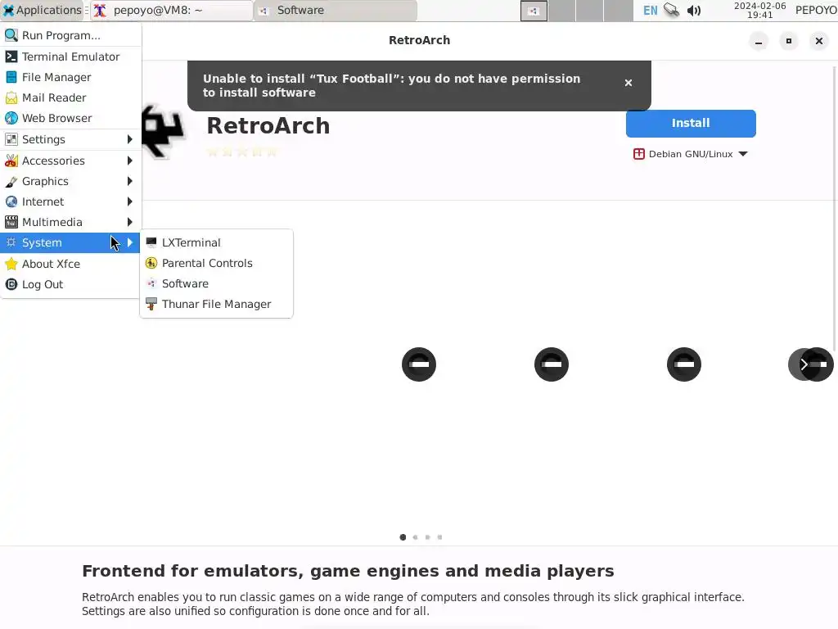The height and width of the screenshot is (629, 838).
Task: Click the Parental Controls icon
Action: coord(151,263)
